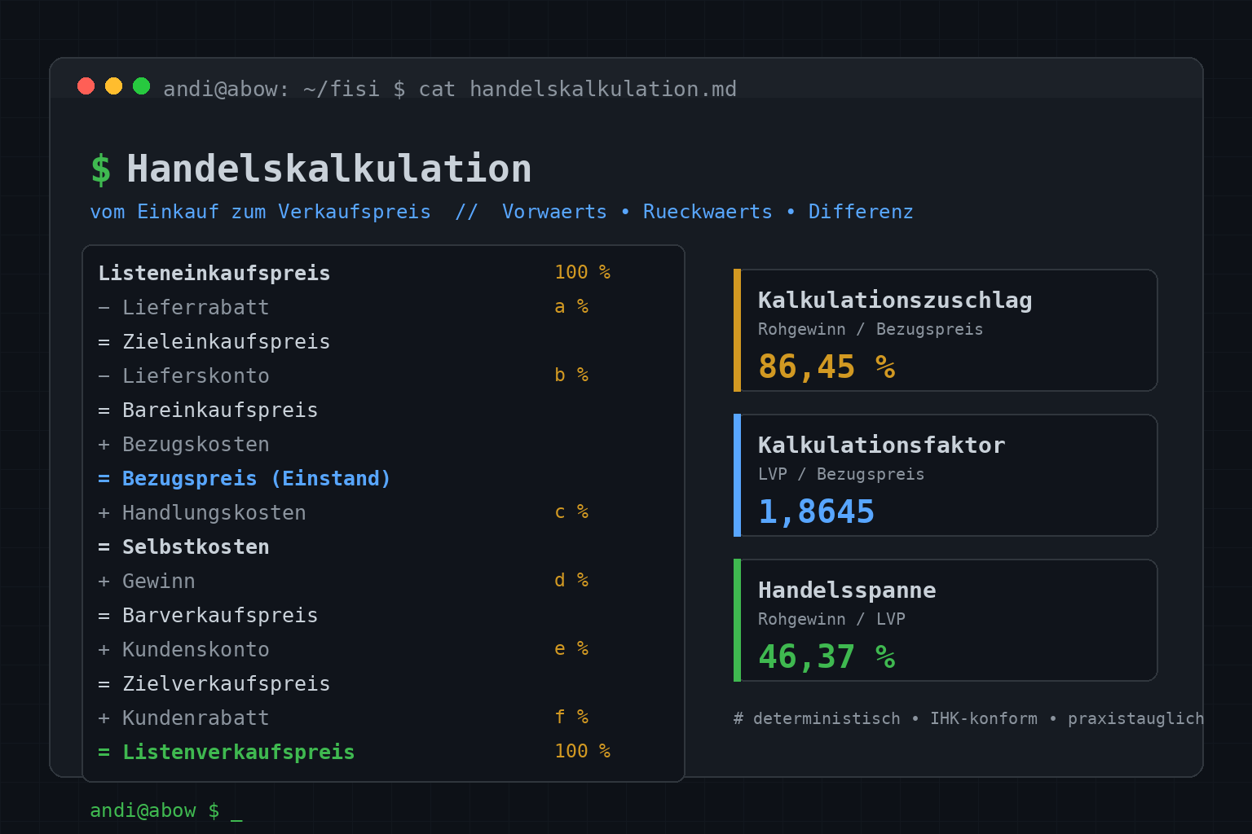Select the word 'Rueckwaerts' in the subtitle
1252x834 pixels.
tap(708, 212)
